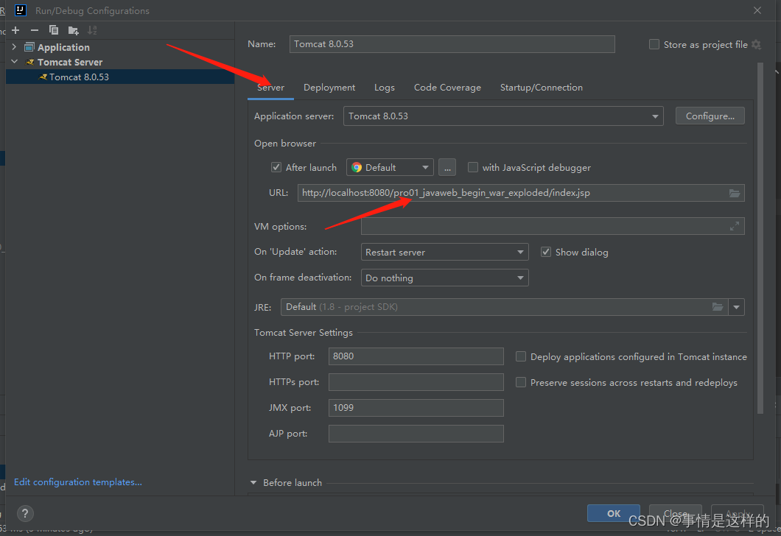The height and width of the screenshot is (536, 781).
Task: Select the Tomcat Server tree item label
Action: (70, 62)
